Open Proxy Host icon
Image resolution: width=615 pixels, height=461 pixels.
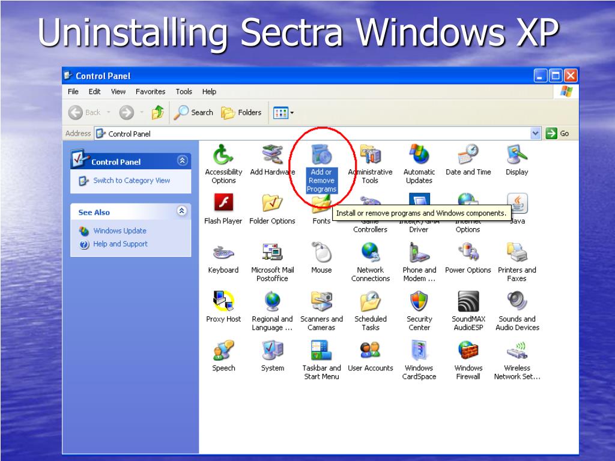tap(223, 301)
